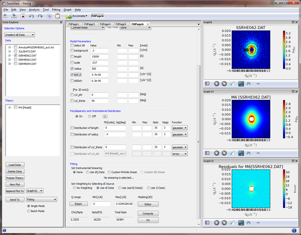301x235 pixels.
Task: Open the Fitting menu
Action: [56, 10]
